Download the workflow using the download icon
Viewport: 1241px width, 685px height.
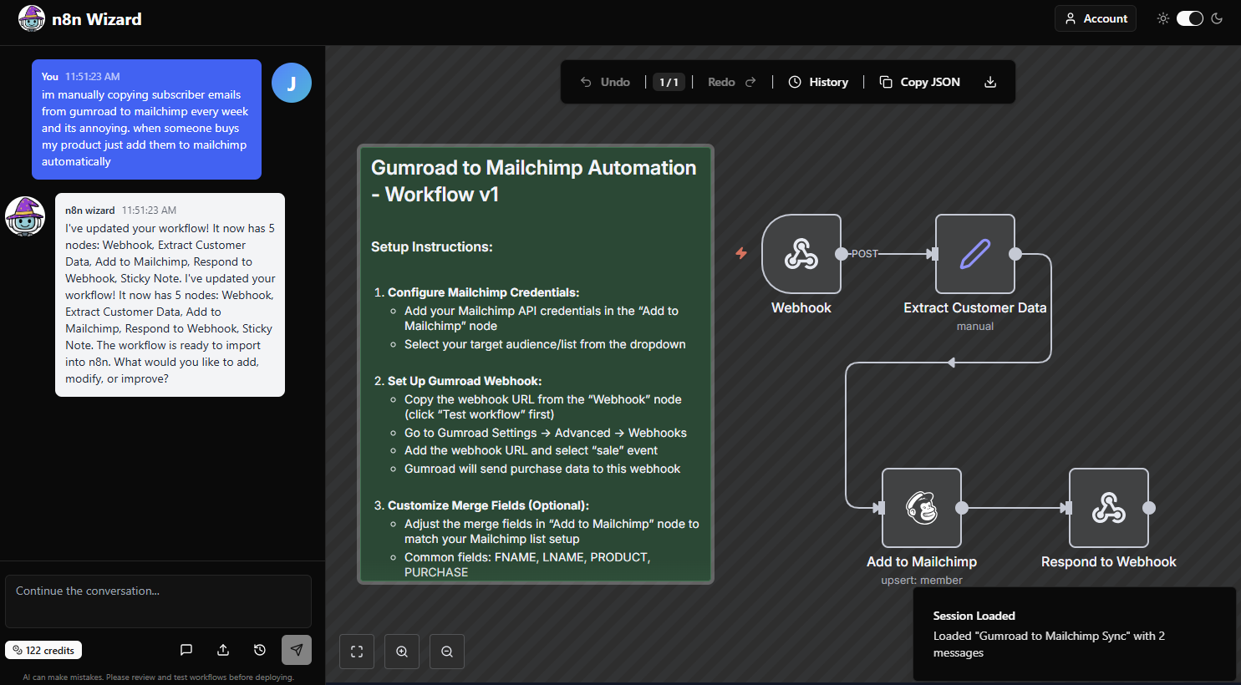990,82
